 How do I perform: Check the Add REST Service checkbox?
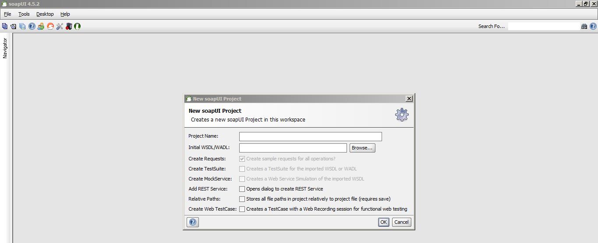coord(242,189)
